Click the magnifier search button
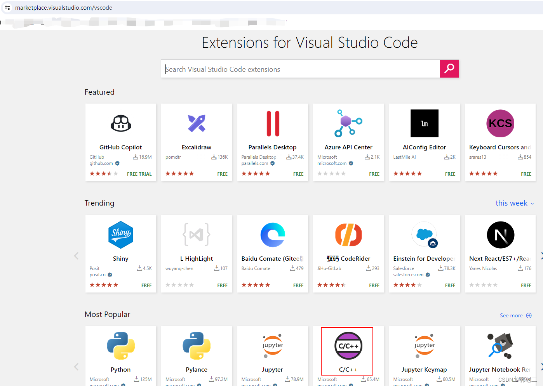Image resolution: width=543 pixels, height=386 pixels. coord(449,69)
